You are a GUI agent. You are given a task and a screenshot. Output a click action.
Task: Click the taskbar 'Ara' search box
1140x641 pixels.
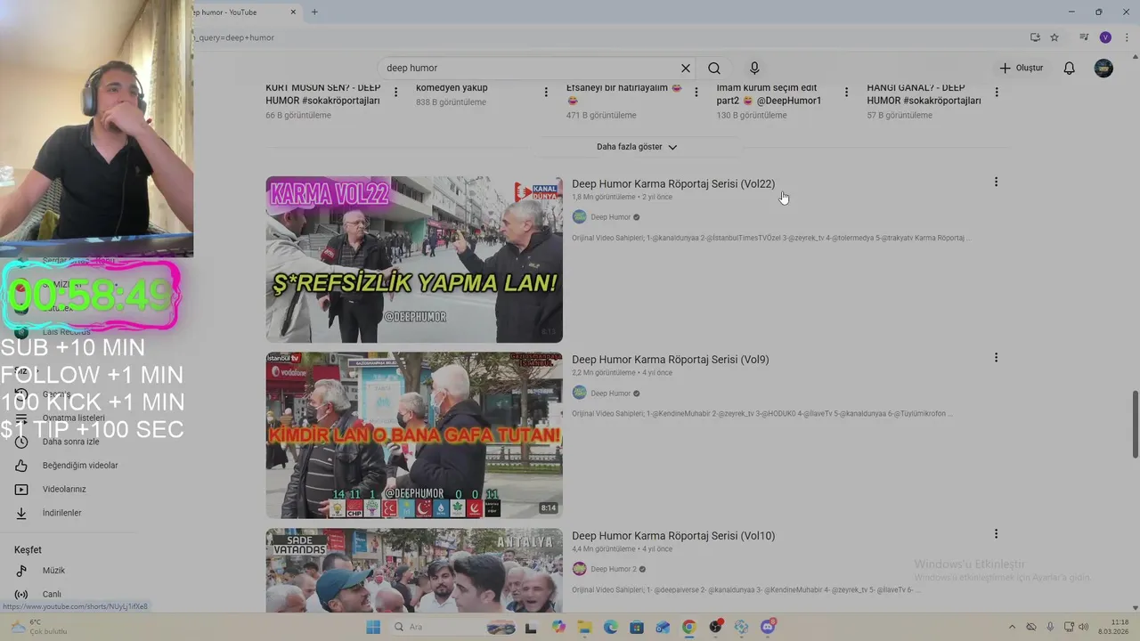tap(454, 627)
